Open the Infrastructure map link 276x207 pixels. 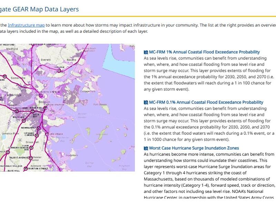tap(26, 25)
